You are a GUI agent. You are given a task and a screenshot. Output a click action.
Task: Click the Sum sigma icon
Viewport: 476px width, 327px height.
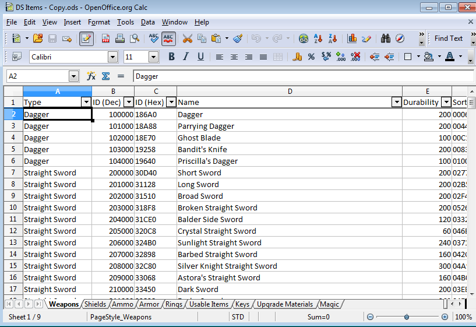(x=105, y=76)
